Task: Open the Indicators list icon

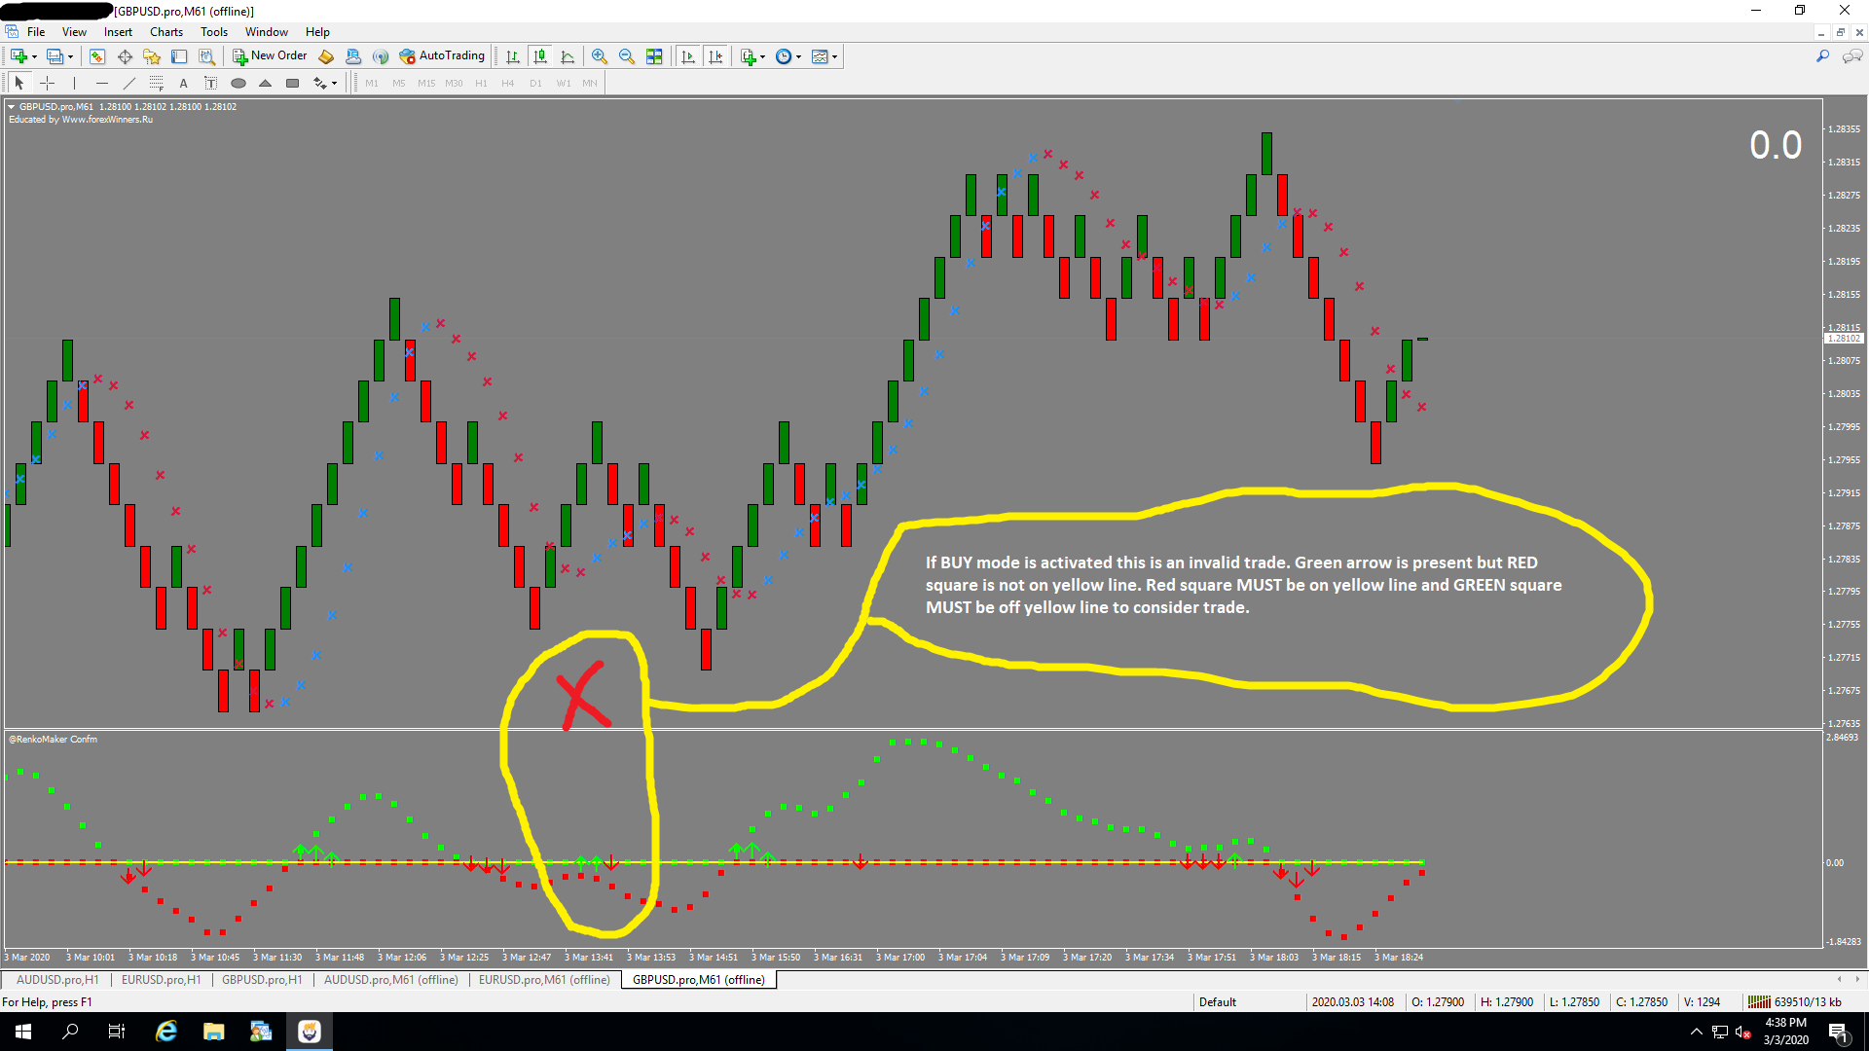Action: 748,56
